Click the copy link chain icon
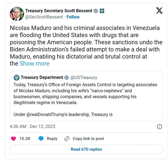Screen dimensions: 168x160 67,139
